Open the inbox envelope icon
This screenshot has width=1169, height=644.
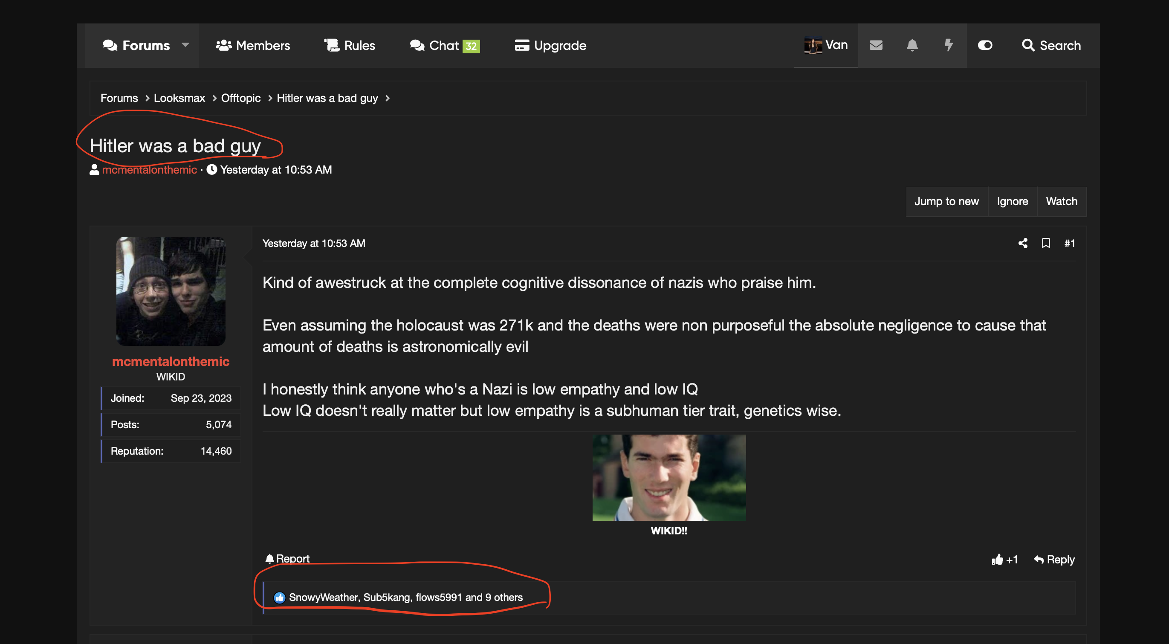point(875,45)
